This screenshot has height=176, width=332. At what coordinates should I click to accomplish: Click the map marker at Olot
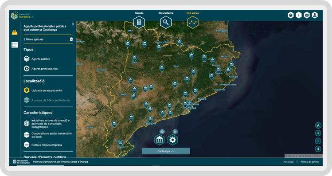pos(204,57)
